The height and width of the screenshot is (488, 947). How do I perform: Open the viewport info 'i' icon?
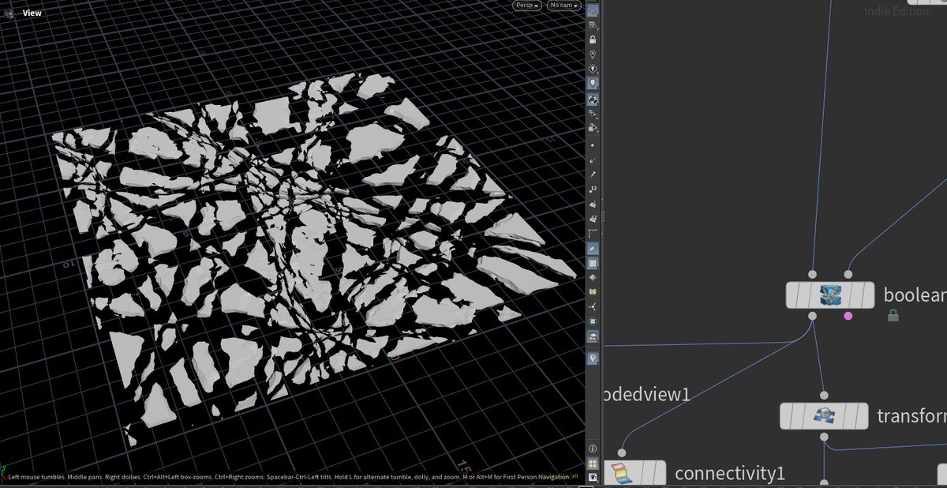(x=593, y=448)
